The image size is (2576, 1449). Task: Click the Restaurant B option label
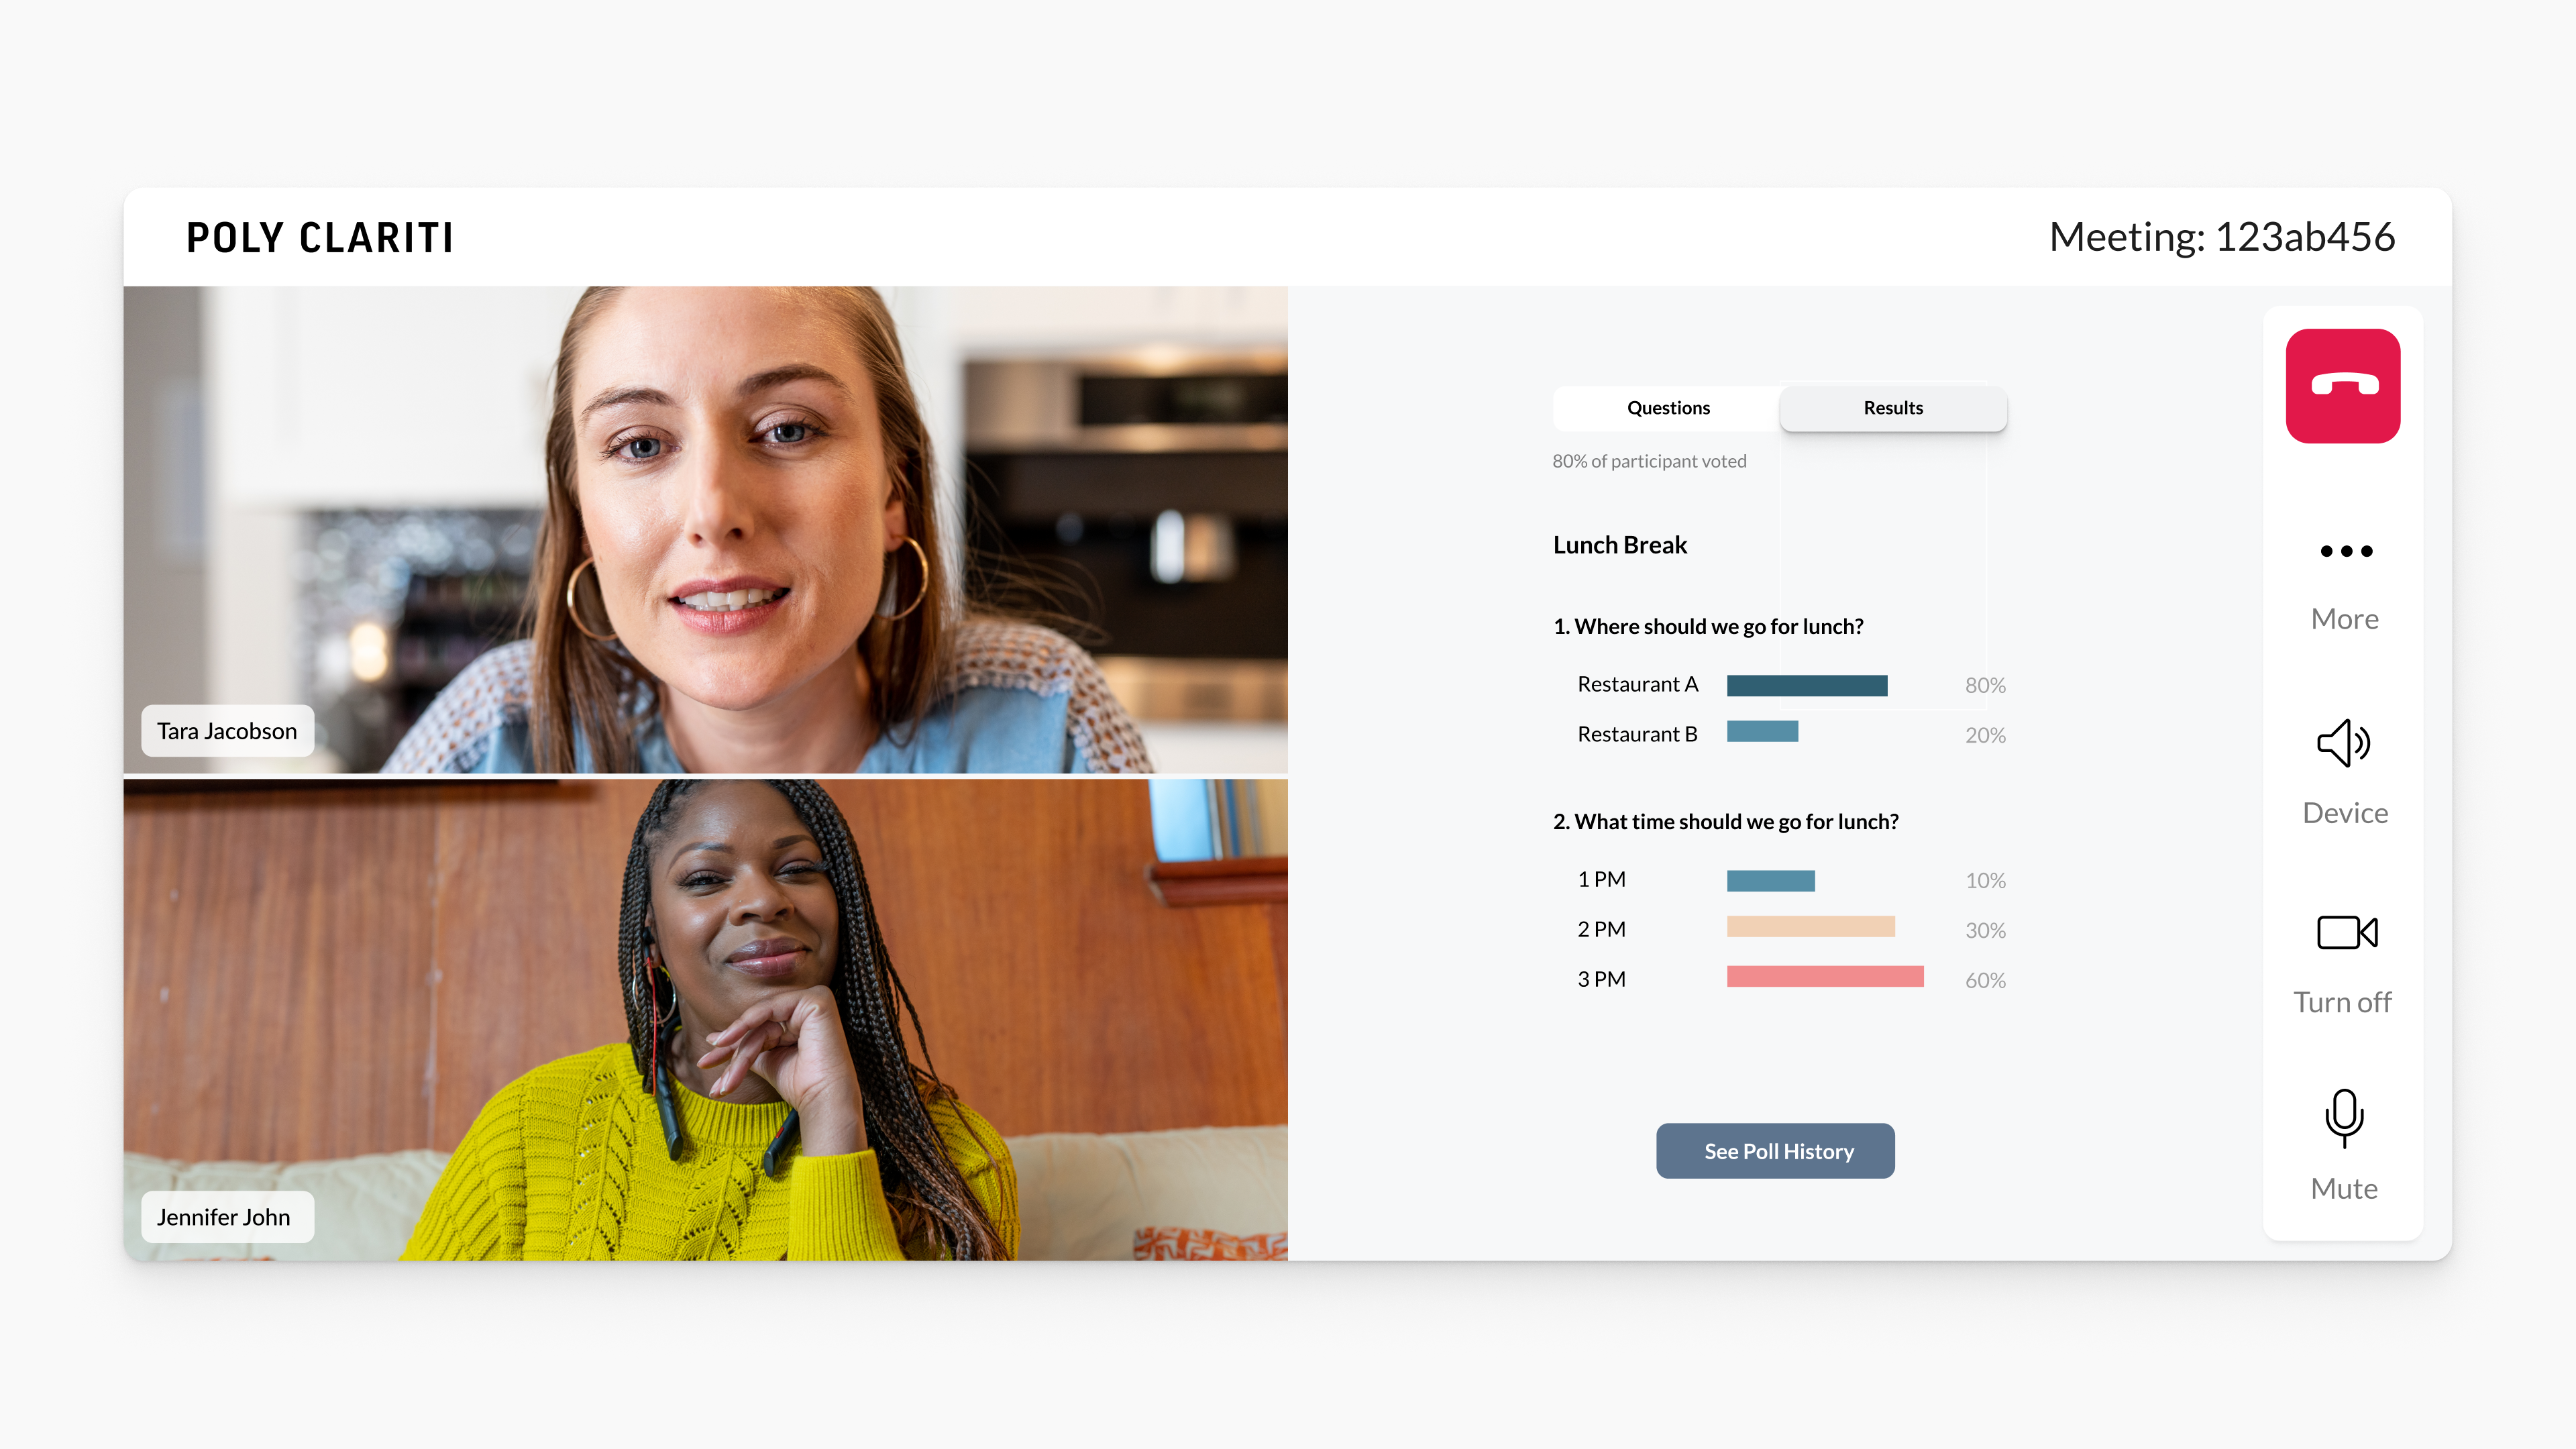coord(1637,734)
